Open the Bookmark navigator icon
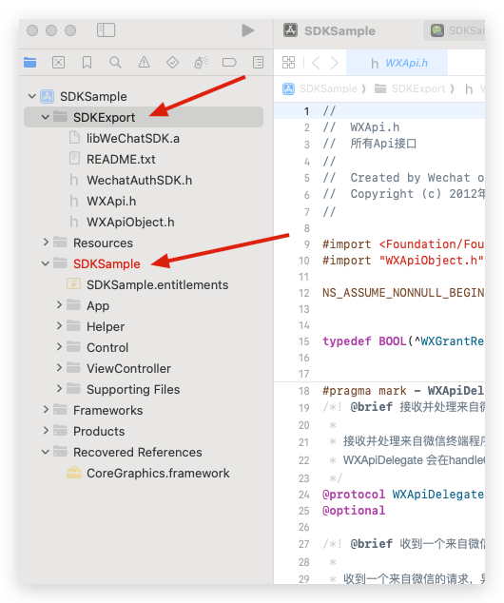Screen dimensions: 504x603 (87, 62)
